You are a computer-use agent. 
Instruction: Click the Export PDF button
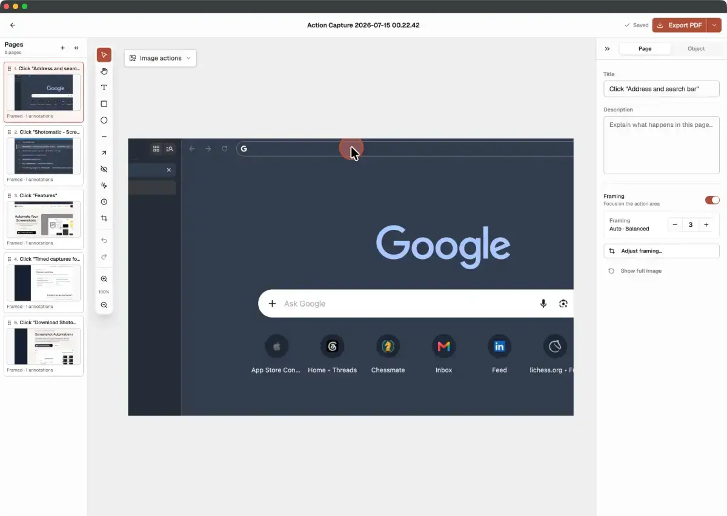680,25
